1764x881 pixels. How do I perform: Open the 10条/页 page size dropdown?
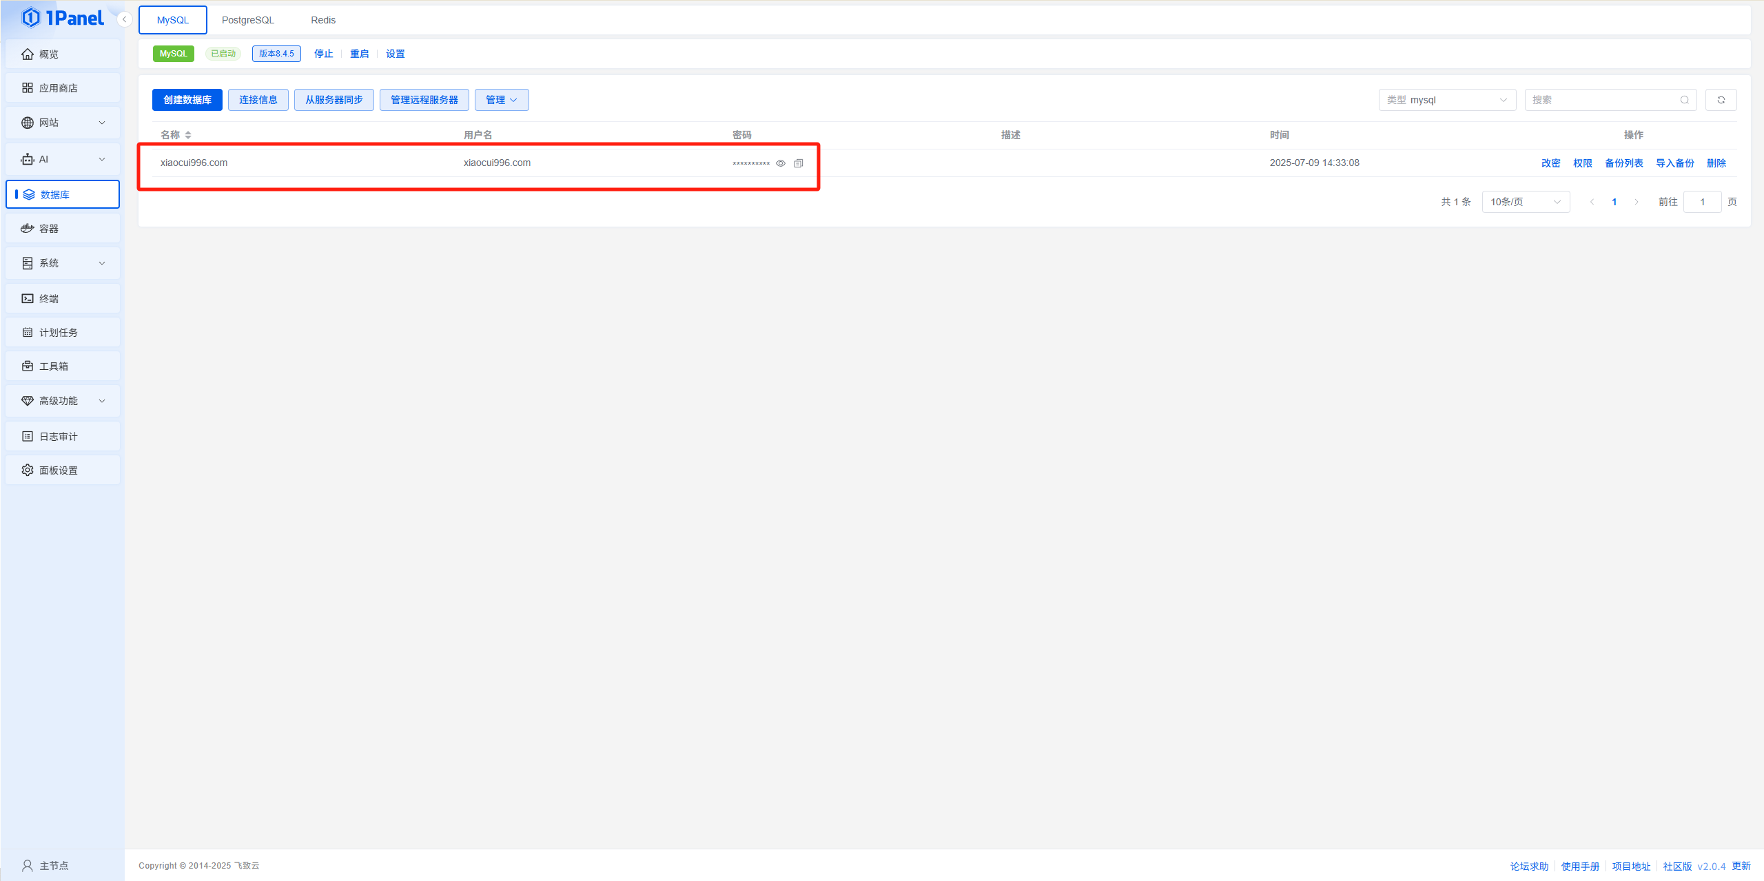click(x=1525, y=202)
